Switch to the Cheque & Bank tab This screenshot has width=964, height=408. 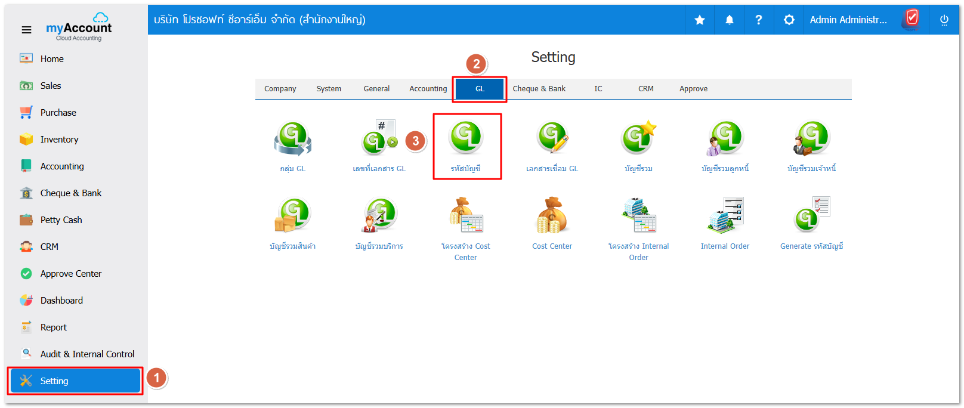[x=539, y=89]
